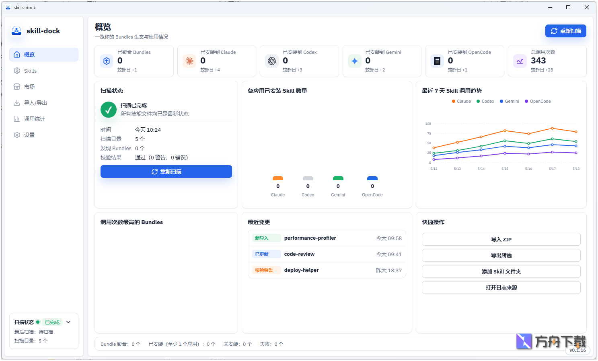The width and height of the screenshot is (598, 361).
Task: Click the 今天 09:58 timestamp
Action: 389,238
